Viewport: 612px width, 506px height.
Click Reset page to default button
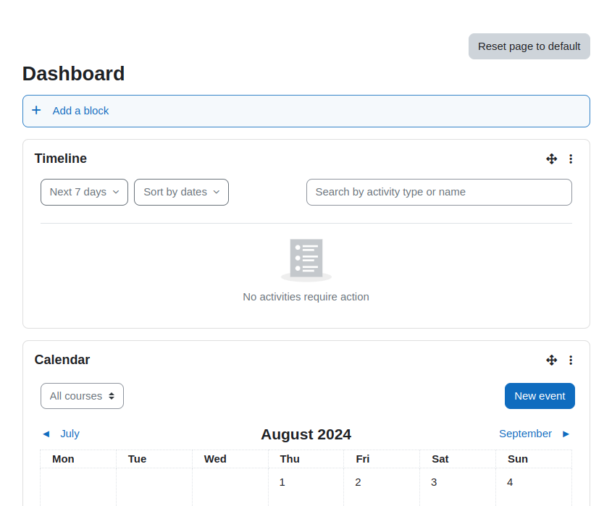coord(529,46)
